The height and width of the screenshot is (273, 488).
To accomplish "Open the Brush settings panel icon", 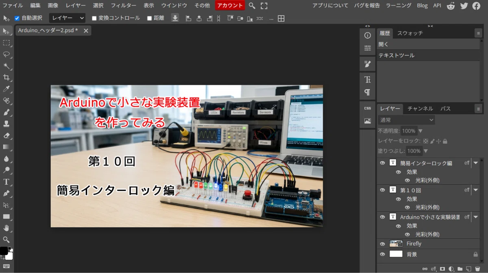I will (368, 64).
